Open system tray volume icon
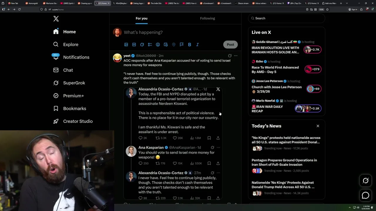 [358, 207]
